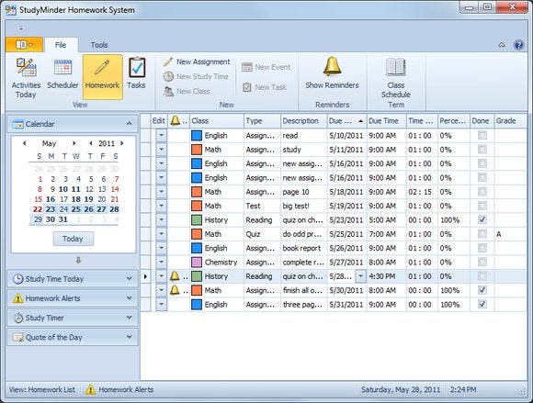Sort by the Type column header
This screenshot has height=403, width=533.
(262, 121)
